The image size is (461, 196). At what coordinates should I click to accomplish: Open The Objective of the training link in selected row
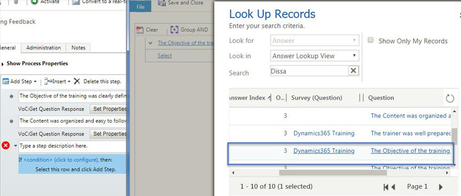coord(411,151)
